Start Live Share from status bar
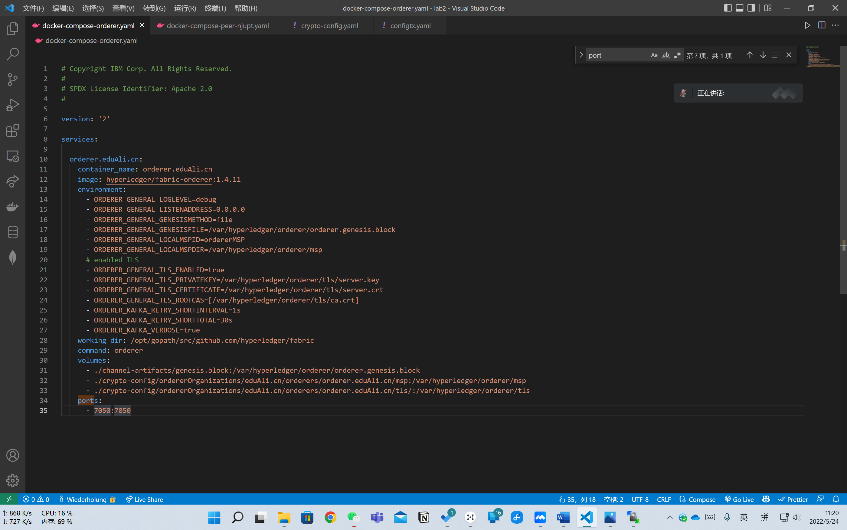This screenshot has height=530, width=847. tap(144, 499)
